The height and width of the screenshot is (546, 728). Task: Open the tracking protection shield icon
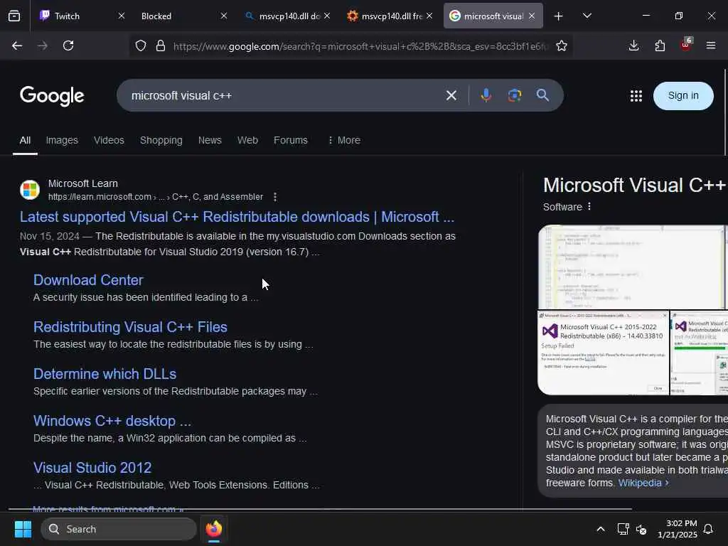coord(141,45)
